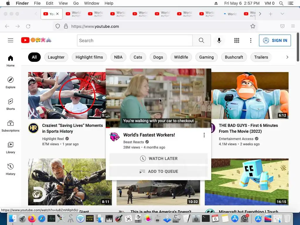Open Craziest Saving Lives Moments video title

73,128
